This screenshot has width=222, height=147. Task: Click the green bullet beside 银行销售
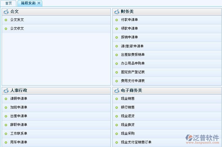[117, 108]
